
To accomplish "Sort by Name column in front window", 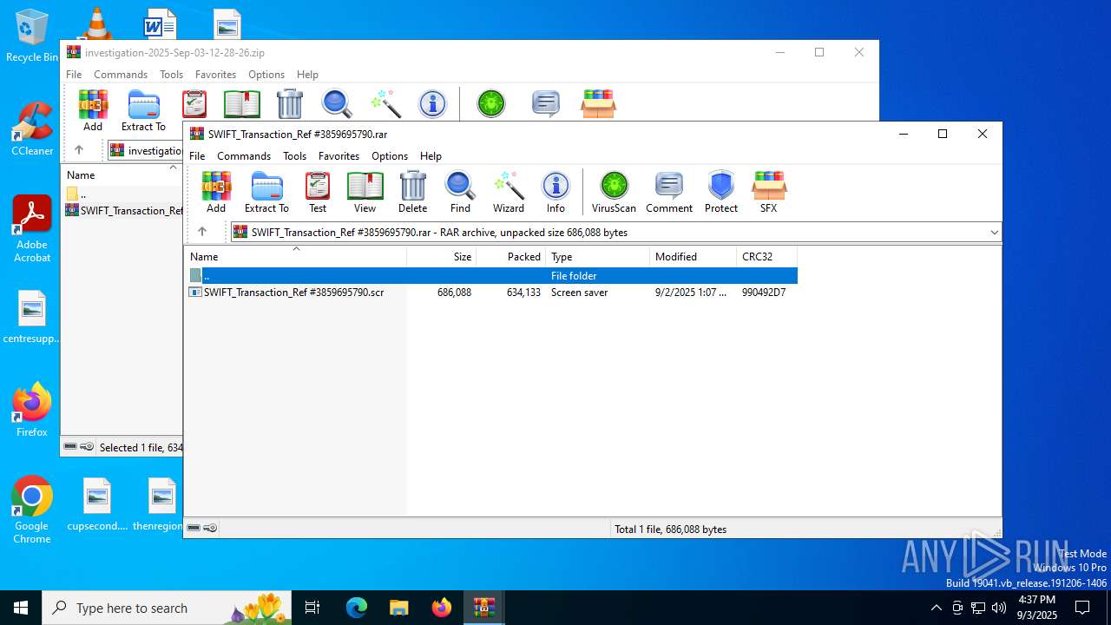I will [x=295, y=256].
